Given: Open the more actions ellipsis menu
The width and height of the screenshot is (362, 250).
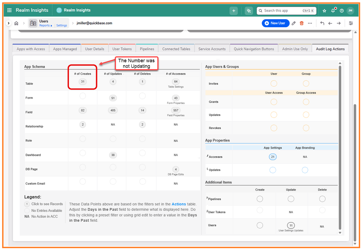Looking at the screenshot, I should coord(310,23).
